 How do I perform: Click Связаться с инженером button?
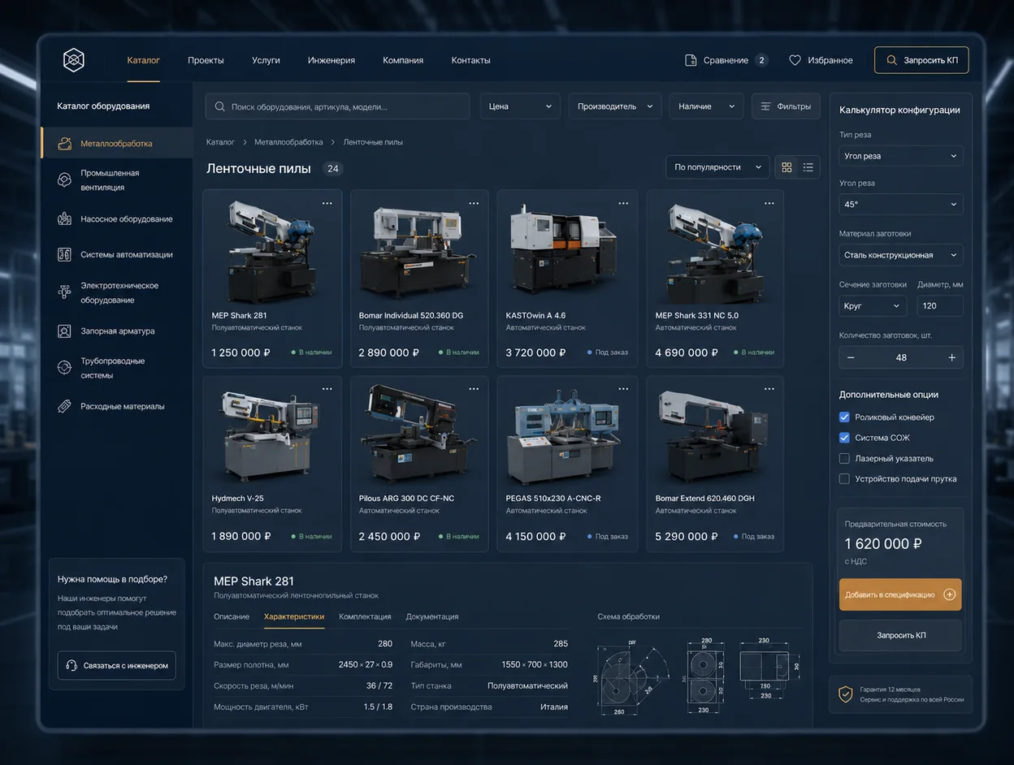tap(117, 665)
